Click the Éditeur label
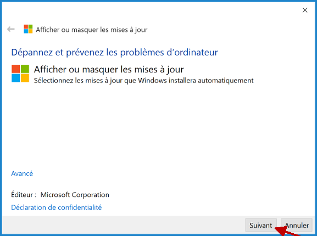 click(24, 195)
